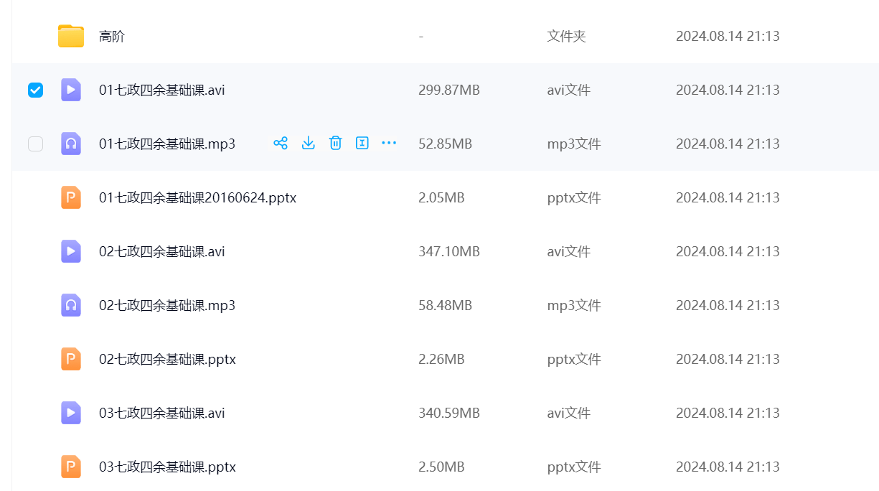Click video icon of 03七政四余基础课.avi
This screenshot has height=491, width=879.
71,413
